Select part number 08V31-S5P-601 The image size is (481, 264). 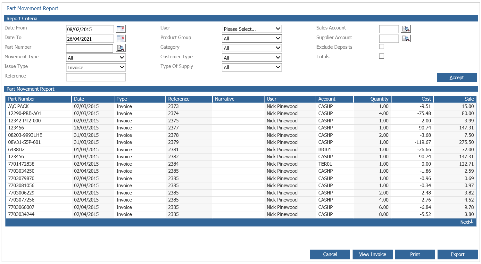point(24,142)
